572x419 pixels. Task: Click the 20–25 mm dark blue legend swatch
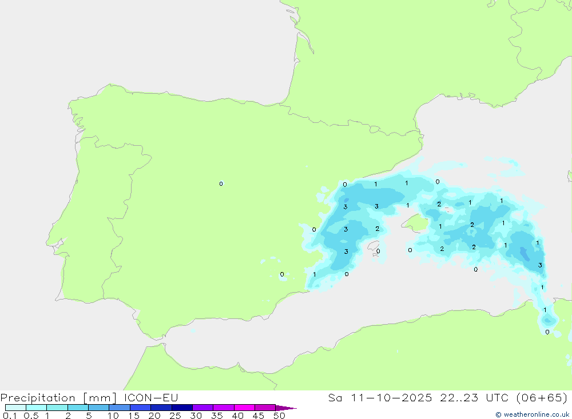[x=161, y=408]
